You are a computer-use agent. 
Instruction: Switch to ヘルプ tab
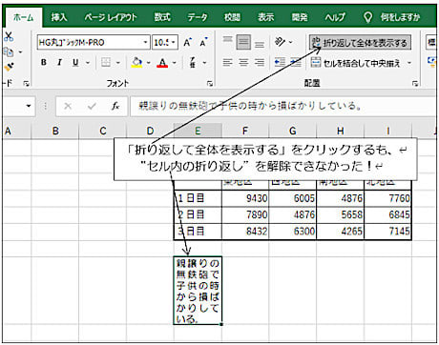335,17
